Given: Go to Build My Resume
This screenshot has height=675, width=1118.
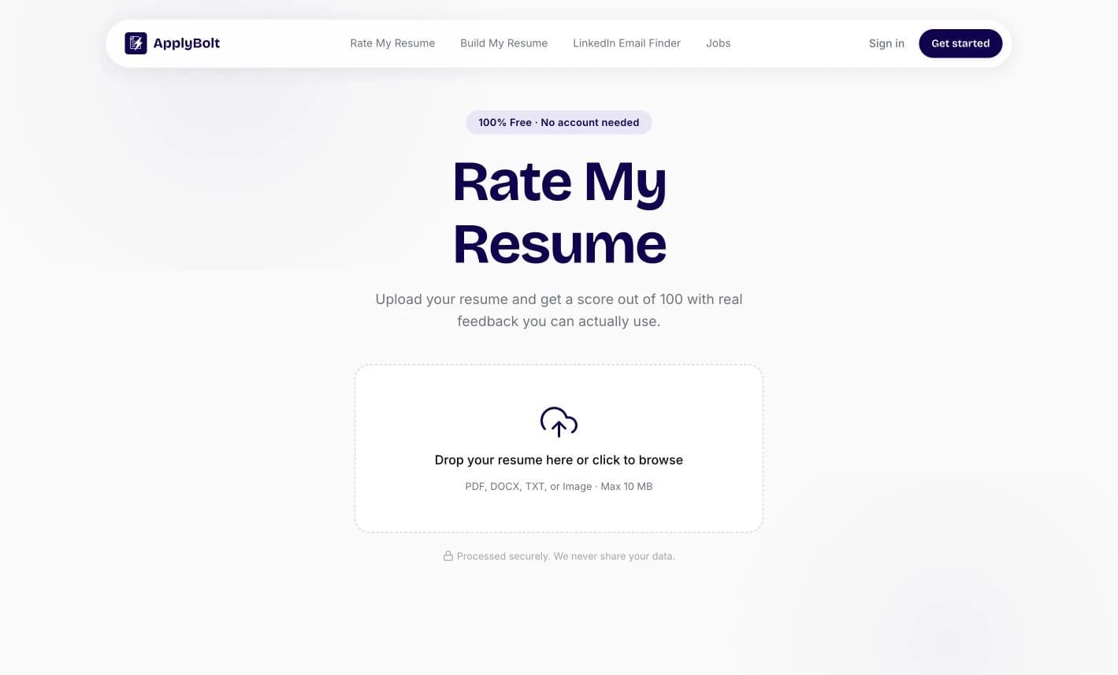Looking at the screenshot, I should click(x=503, y=43).
